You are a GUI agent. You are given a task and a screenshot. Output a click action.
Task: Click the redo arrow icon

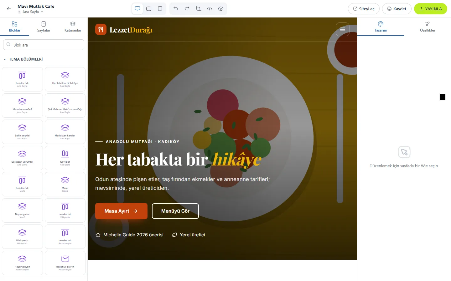click(x=187, y=9)
